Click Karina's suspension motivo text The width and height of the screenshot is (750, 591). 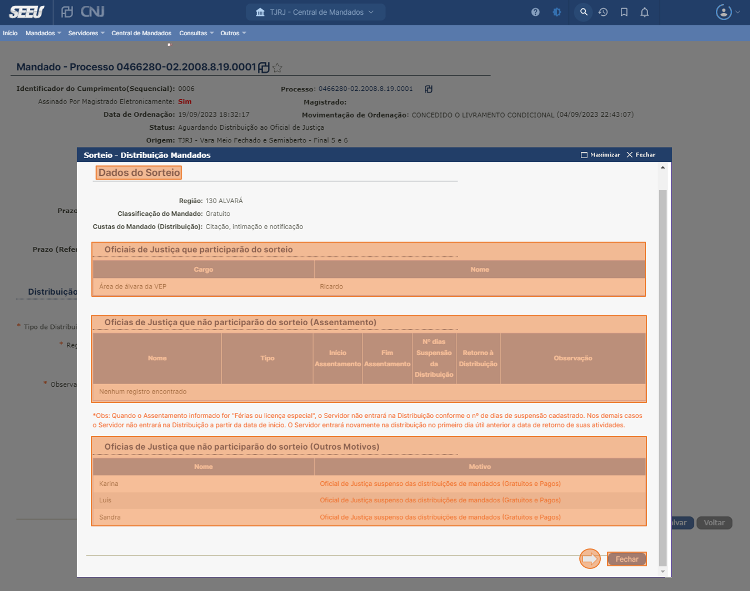pyautogui.click(x=440, y=484)
